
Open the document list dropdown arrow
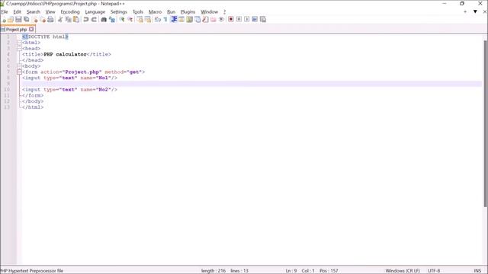(475, 12)
